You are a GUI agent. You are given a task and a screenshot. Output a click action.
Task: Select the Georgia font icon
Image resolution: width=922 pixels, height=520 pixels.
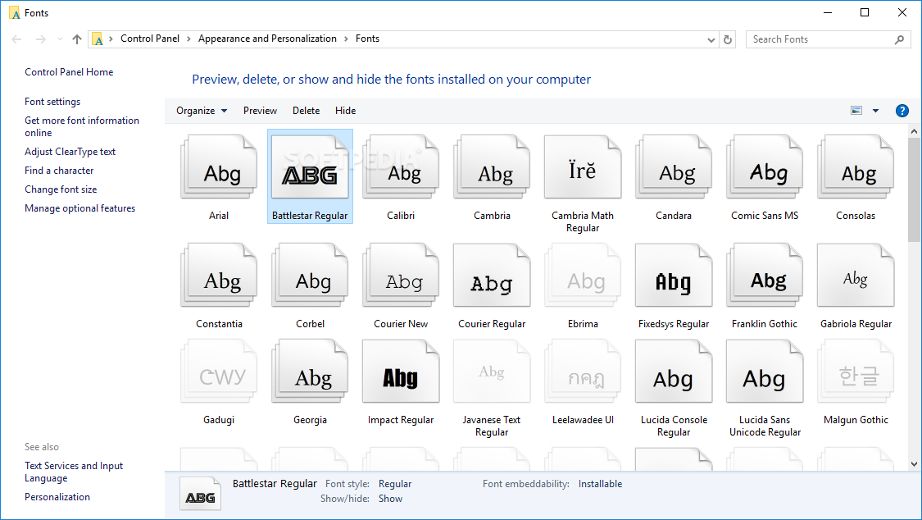pyautogui.click(x=310, y=372)
